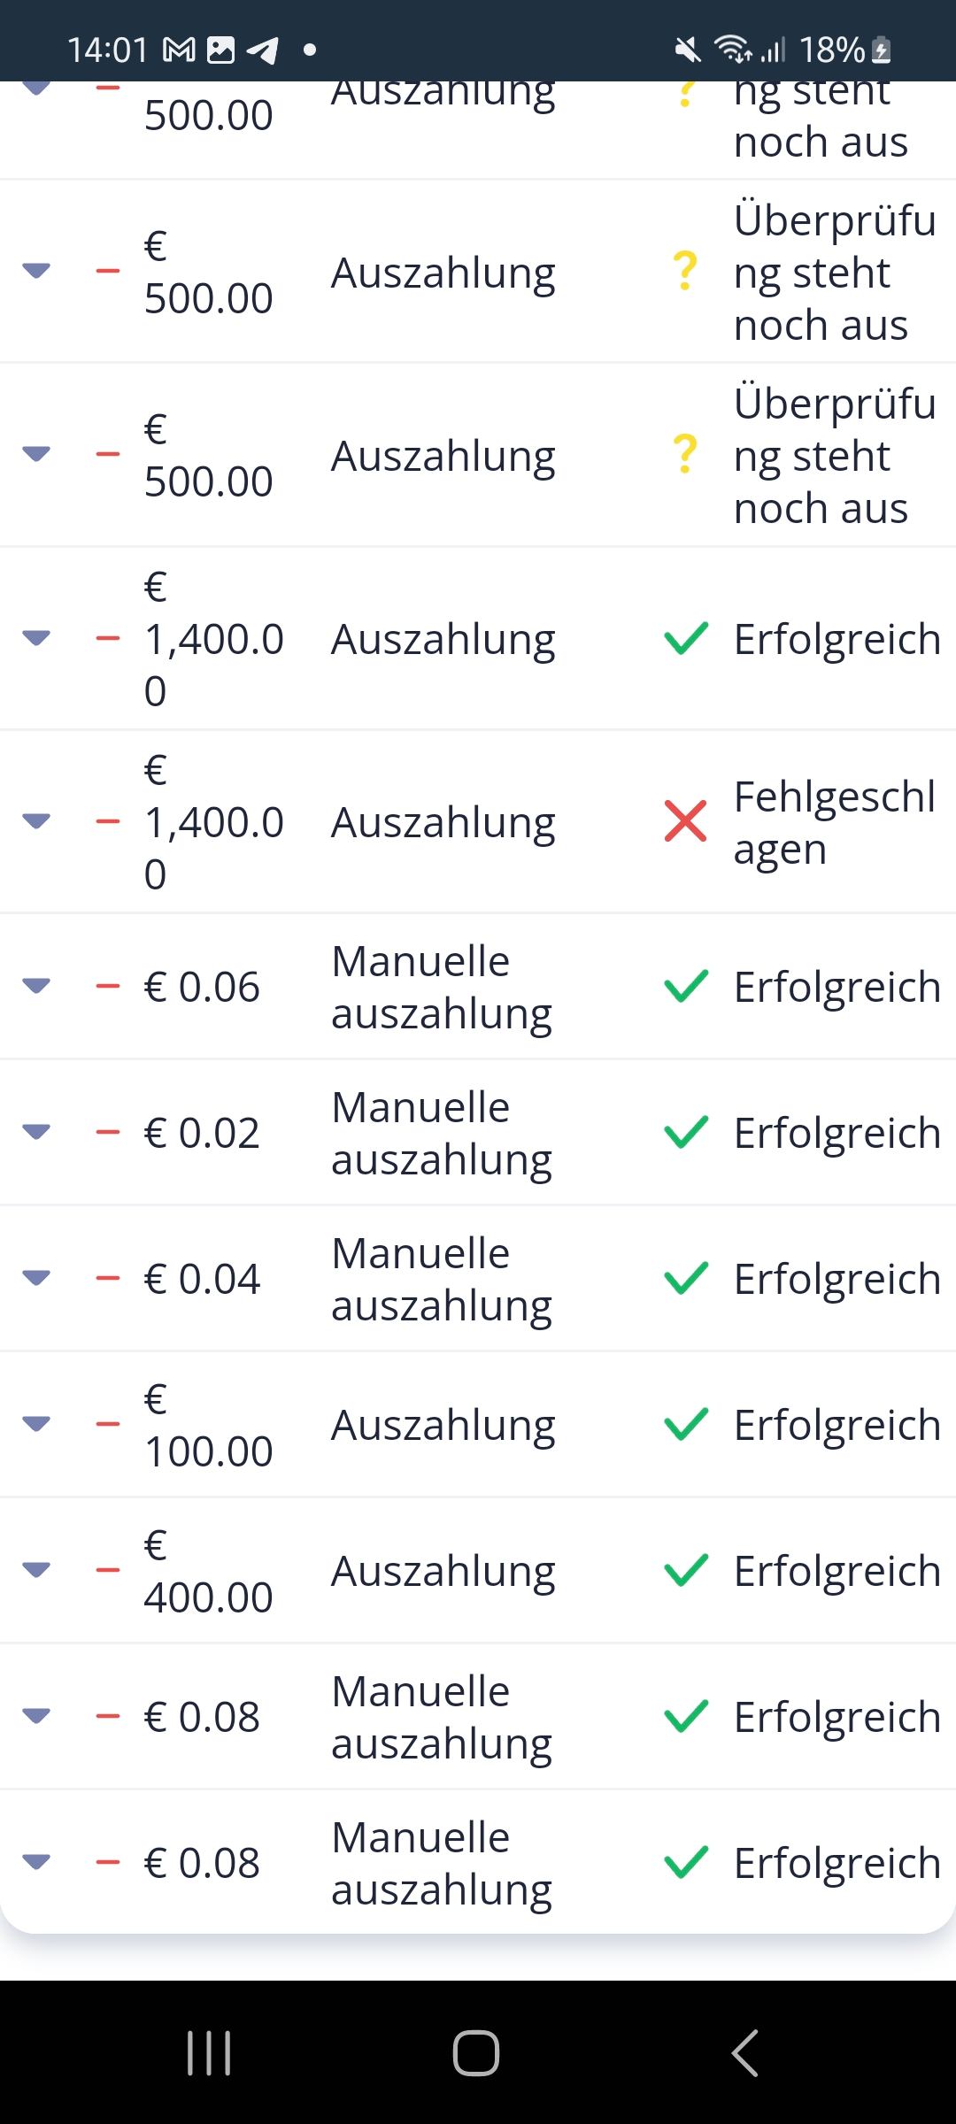Tap red minus icon beside €100.00

point(108,1424)
